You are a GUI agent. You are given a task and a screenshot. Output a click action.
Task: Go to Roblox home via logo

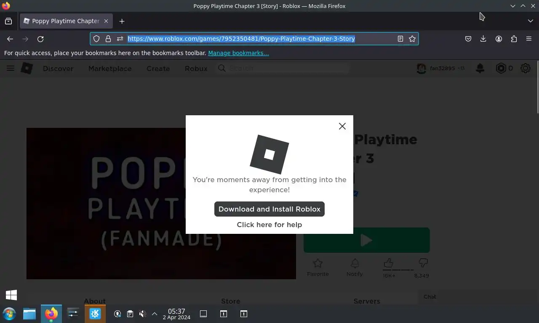click(x=27, y=68)
